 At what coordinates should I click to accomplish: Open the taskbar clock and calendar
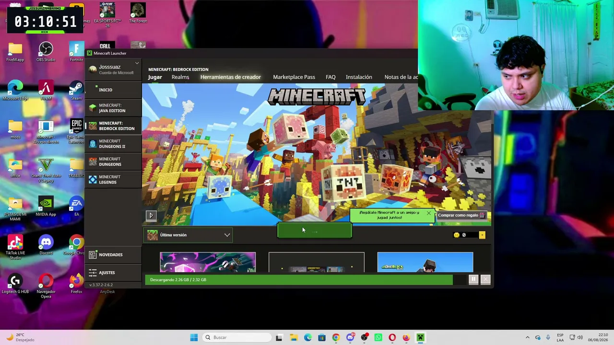tap(597, 337)
